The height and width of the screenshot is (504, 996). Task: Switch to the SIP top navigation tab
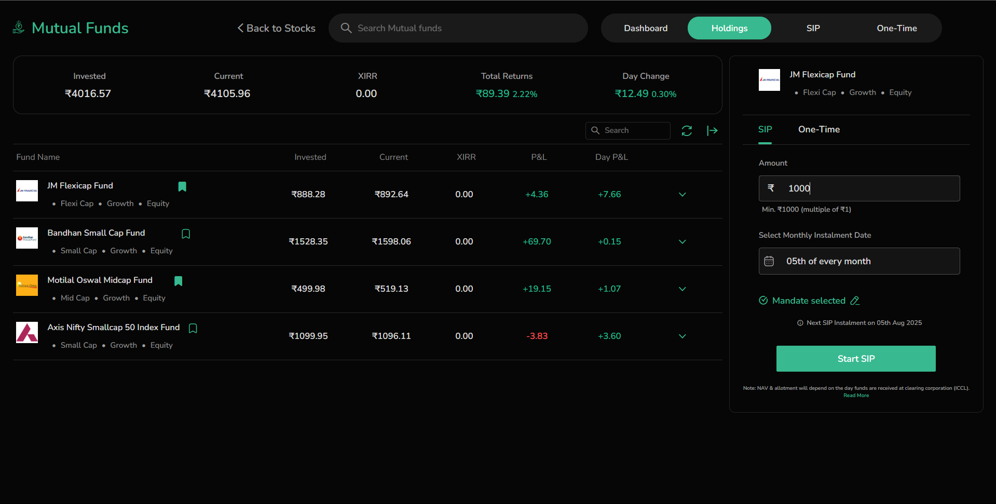[813, 28]
